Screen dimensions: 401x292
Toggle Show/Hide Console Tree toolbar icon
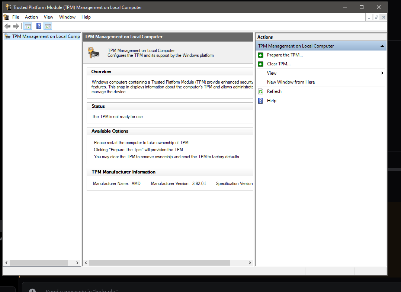coord(28,26)
